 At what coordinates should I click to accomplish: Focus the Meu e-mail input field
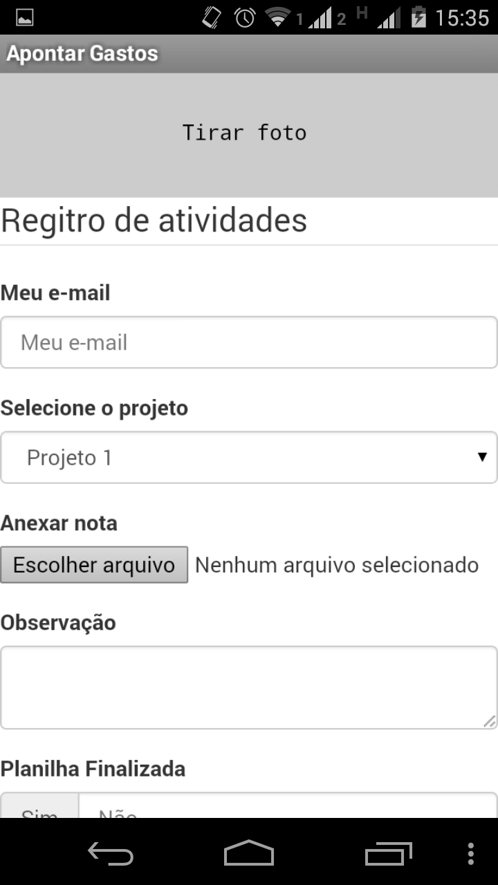pyautogui.click(x=249, y=342)
